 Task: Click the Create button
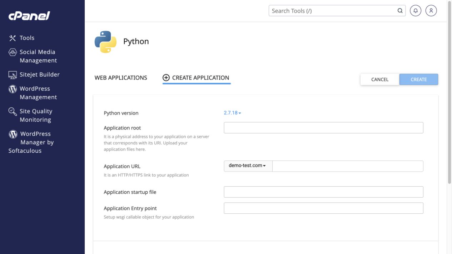419,80
